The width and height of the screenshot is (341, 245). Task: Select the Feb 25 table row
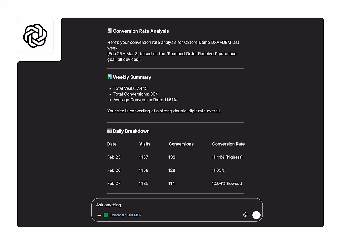[x=175, y=157]
